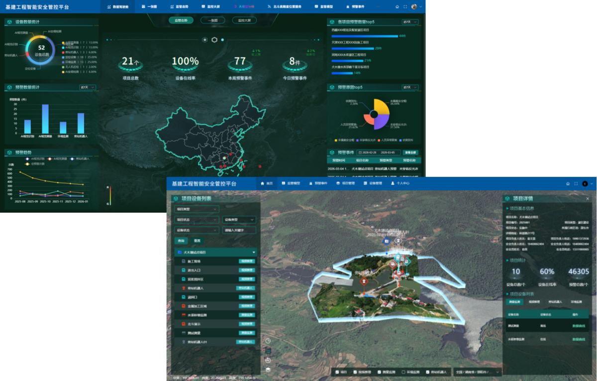Open the 设备管理 menu tab
This screenshot has width=597, height=381.
click(372, 183)
